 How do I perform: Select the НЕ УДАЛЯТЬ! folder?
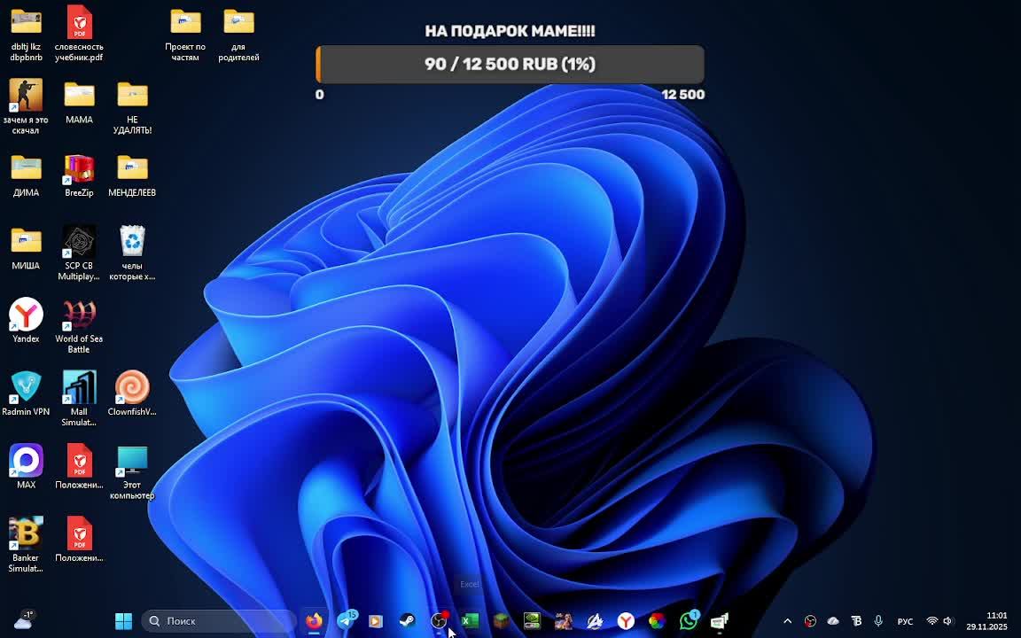coord(132,106)
